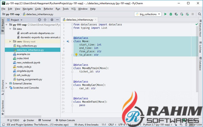Click the memory indicator 280 of 725M
Viewport: 203px width, 127px height.
point(195,125)
